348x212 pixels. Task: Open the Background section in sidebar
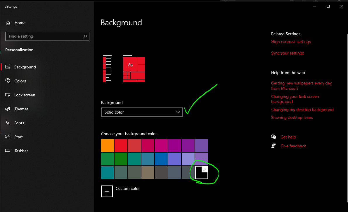(25, 67)
